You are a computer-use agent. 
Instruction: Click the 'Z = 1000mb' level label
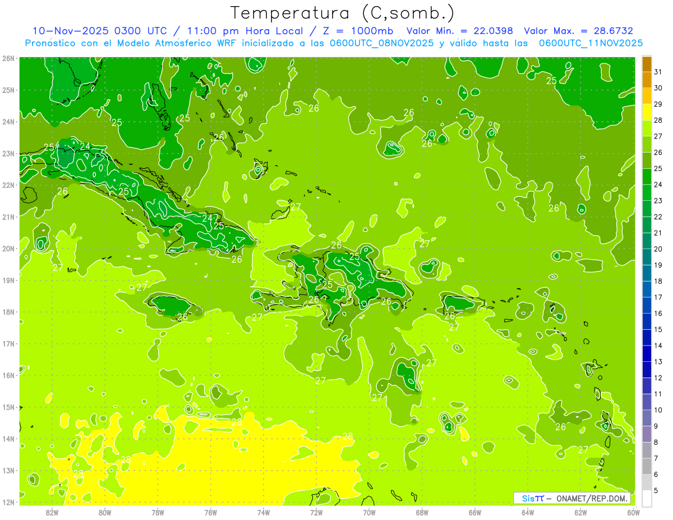(x=358, y=31)
